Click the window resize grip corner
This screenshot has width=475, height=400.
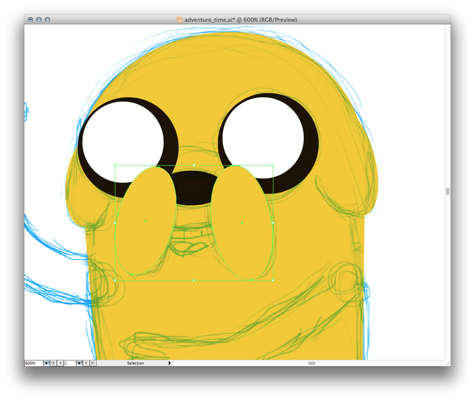tap(447, 363)
